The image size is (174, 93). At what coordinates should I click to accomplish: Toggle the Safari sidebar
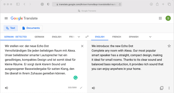point(18,4)
